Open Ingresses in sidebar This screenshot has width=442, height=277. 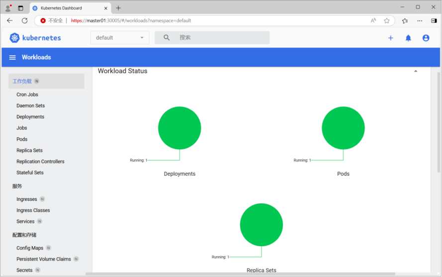pyautogui.click(x=26, y=199)
